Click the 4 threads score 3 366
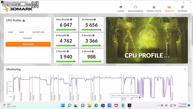The image size is (193, 109). tap(91, 41)
